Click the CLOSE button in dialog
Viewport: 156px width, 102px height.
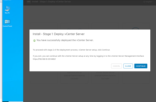click(x=128, y=66)
